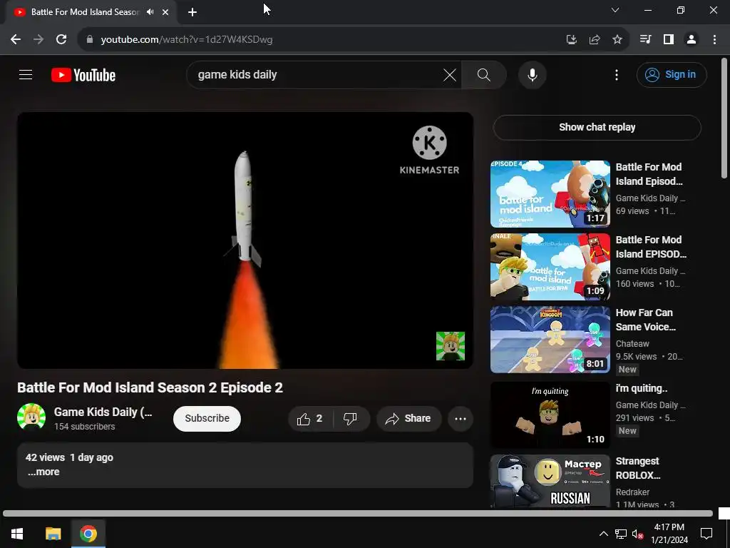Open Windows Start menu
The image size is (730, 548).
point(17,533)
